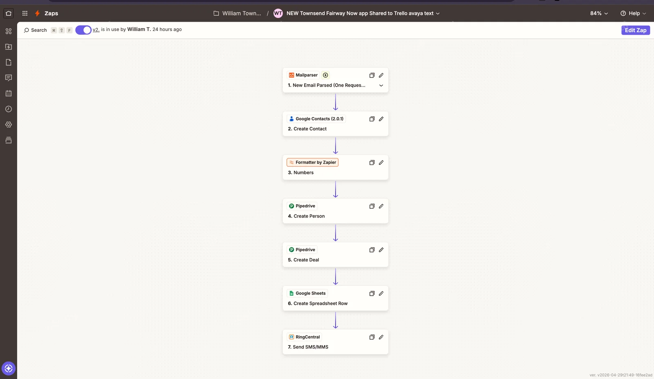Edit the Numbers formatter step
The height and width of the screenshot is (379, 654).
click(381, 163)
